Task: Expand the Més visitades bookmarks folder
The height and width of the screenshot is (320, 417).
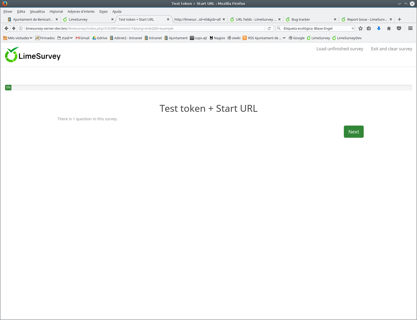Action: pos(18,38)
